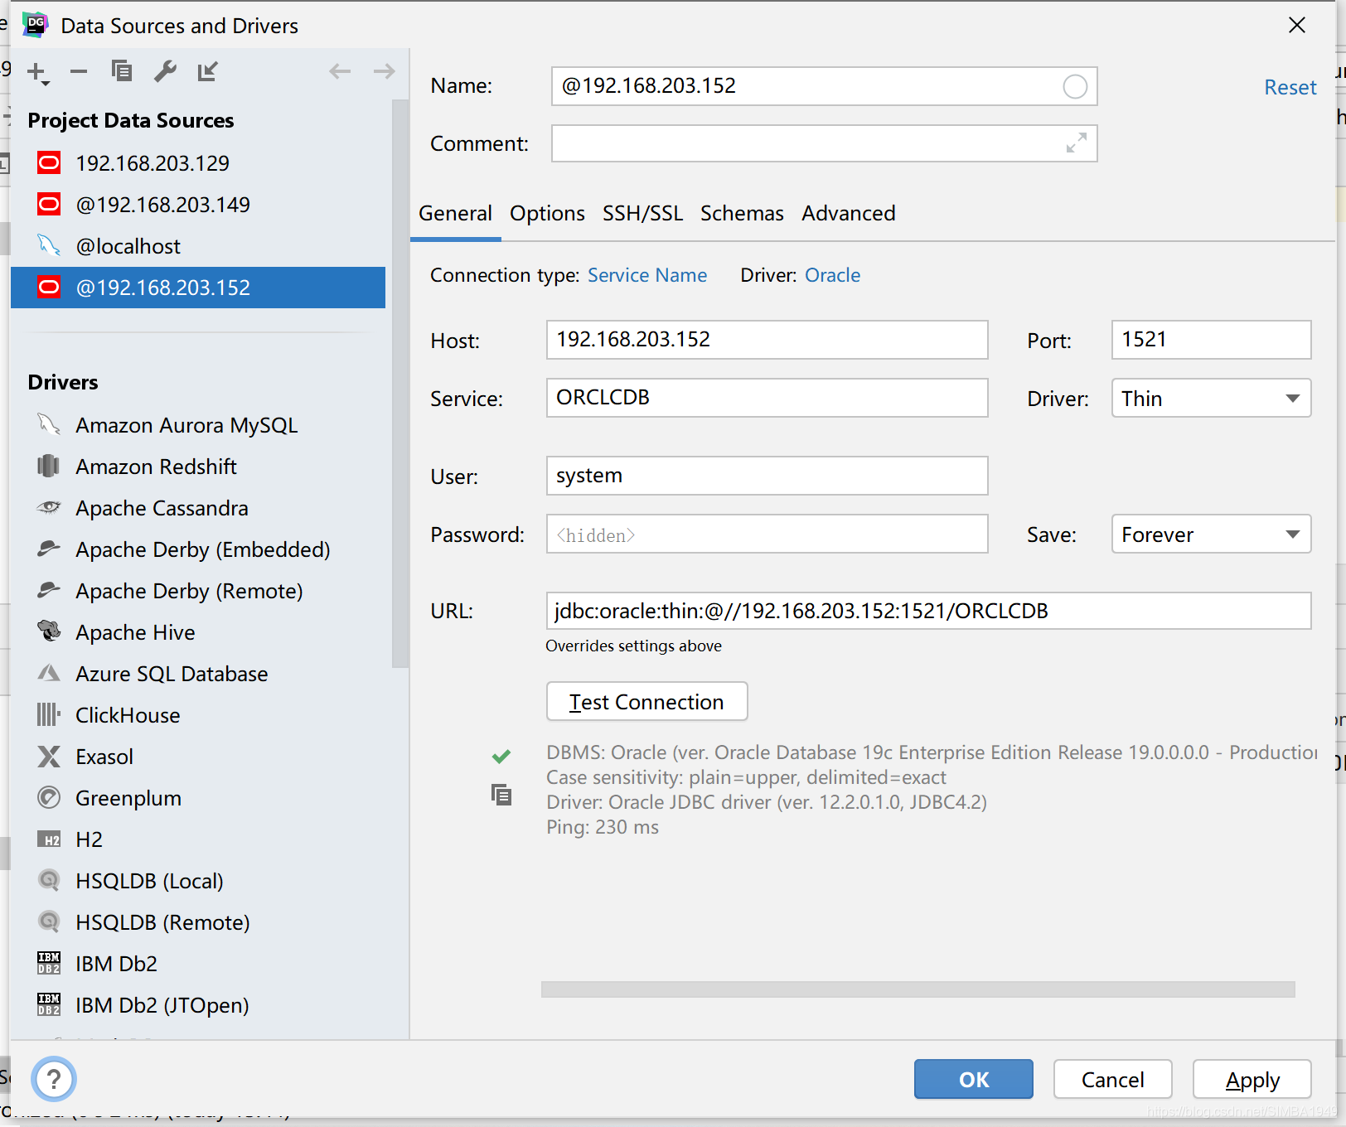Open driver properties via the wrench icon

(x=165, y=72)
